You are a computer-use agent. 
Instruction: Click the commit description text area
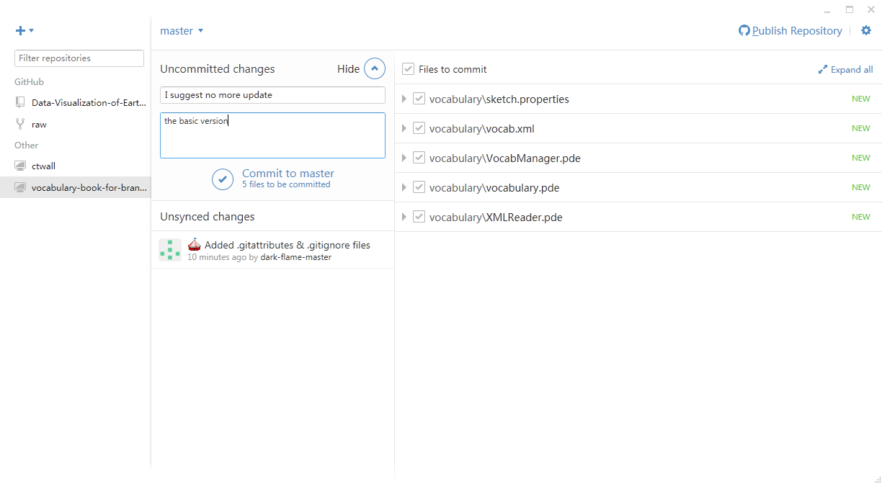point(272,135)
